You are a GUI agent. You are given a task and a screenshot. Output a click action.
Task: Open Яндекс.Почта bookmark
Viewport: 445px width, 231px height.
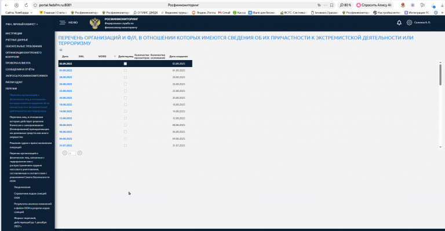(204, 13)
